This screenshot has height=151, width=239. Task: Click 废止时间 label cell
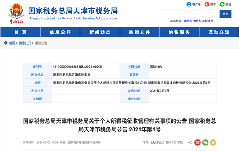click(134, 99)
